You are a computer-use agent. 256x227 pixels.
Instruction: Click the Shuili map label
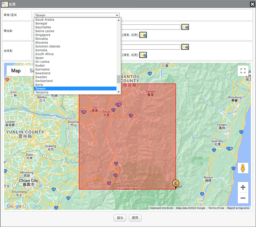(106, 113)
